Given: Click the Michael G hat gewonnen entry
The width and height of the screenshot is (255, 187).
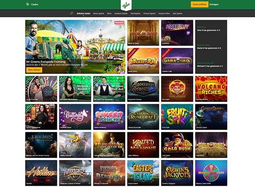Looking at the screenshot, I should [210, 66].
